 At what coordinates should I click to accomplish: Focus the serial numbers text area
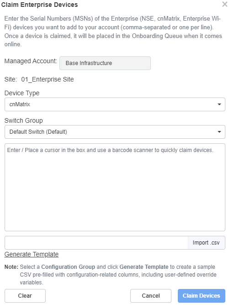click(115, 187)
